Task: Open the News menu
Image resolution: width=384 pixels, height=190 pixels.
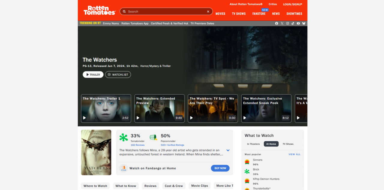Action: (x=276, y=14)
